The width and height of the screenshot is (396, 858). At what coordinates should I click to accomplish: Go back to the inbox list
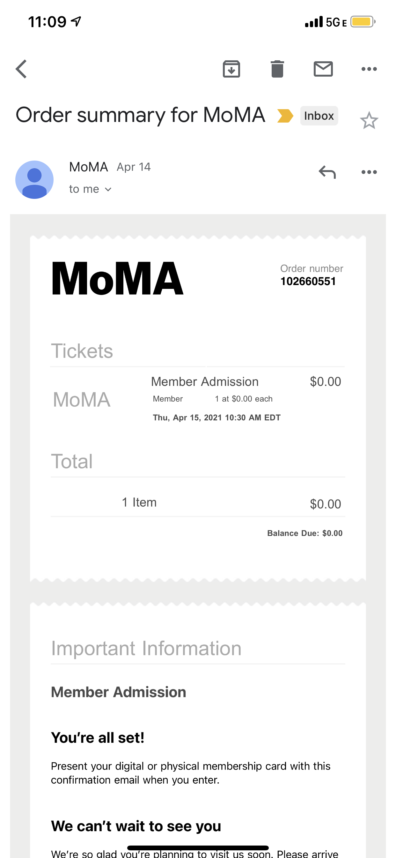point(21,69)
